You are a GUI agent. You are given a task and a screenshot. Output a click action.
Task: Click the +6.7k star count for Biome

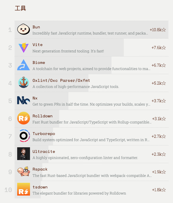(x=159, y=65)
